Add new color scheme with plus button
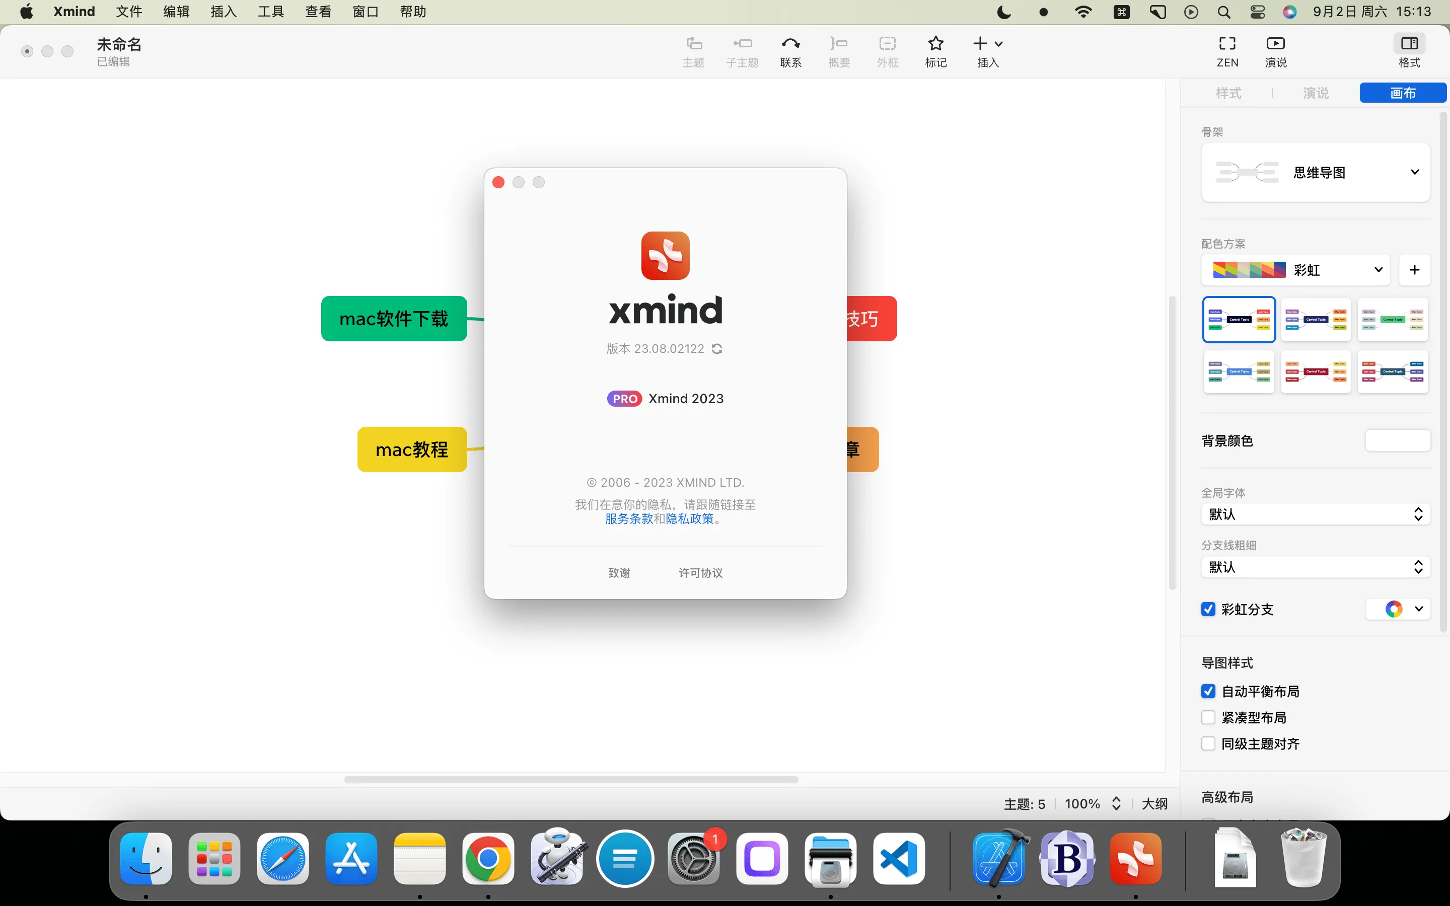The image size is (1450, 906). [x=1414, y=270]
